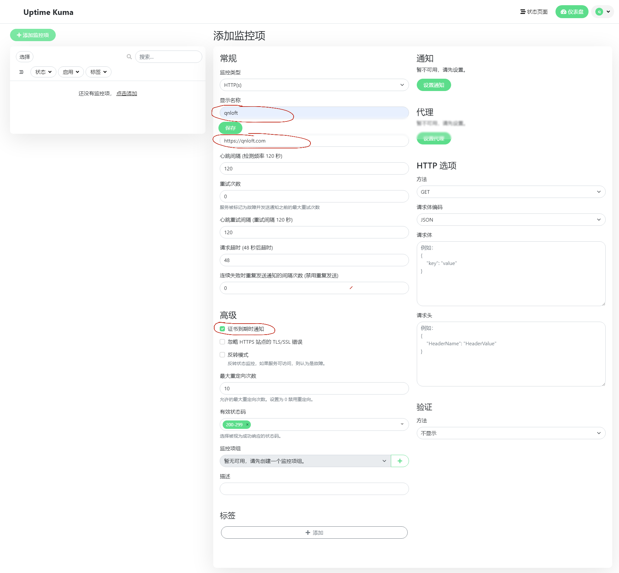Screen dimensions: 619x573
Task: Open the 状态页面 status page link
Action: (x=534, y=12)
